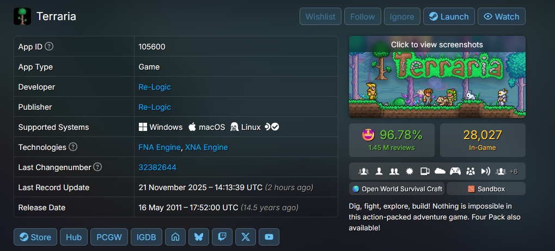This screenshot has width=555, height=251.
Task: Open the App ID help question mark
Action: (49, 46)
